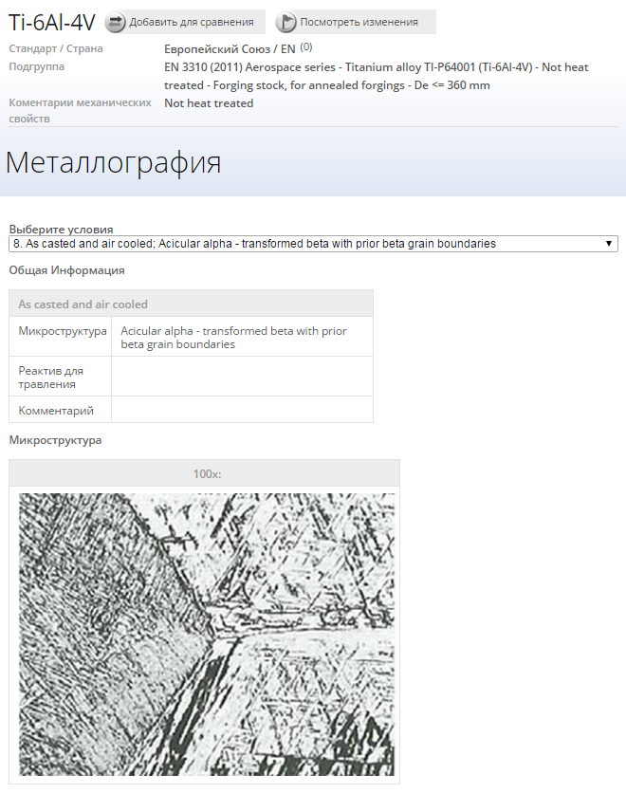Select 'Европейский Союз / EN' standard text
Viewport: 626px width, 793px height.
point(230,49)
